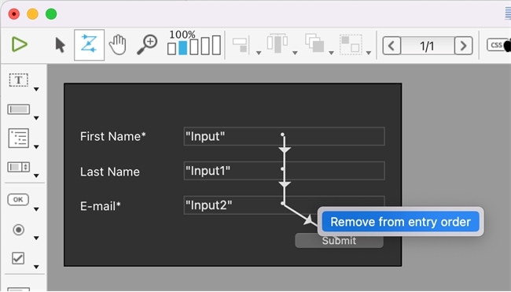Select the radio button object tool
Viewport: 511px width, 292px height.
[x=19, y=230]
